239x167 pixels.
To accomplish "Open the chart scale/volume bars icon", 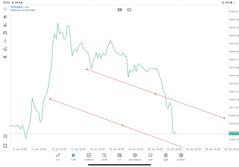I will click(x=5, y=25).
